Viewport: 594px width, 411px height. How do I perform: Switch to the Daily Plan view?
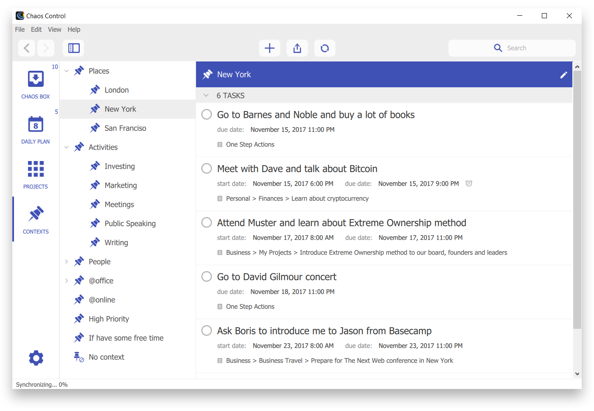[x=35, y=129]
